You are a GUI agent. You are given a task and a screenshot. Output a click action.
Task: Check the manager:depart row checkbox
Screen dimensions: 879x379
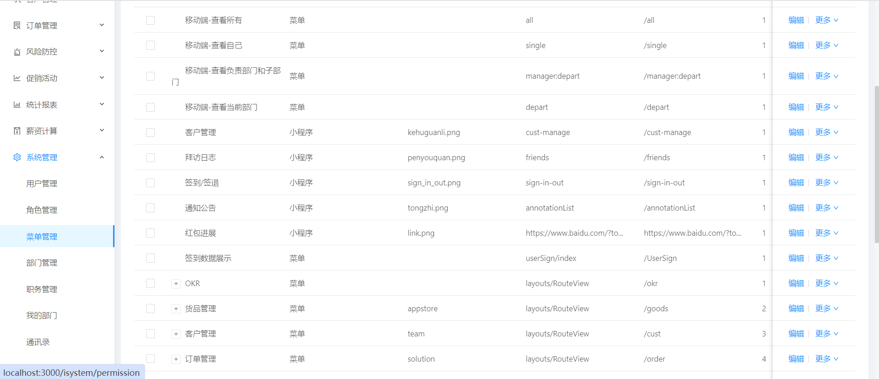(150, 76)
